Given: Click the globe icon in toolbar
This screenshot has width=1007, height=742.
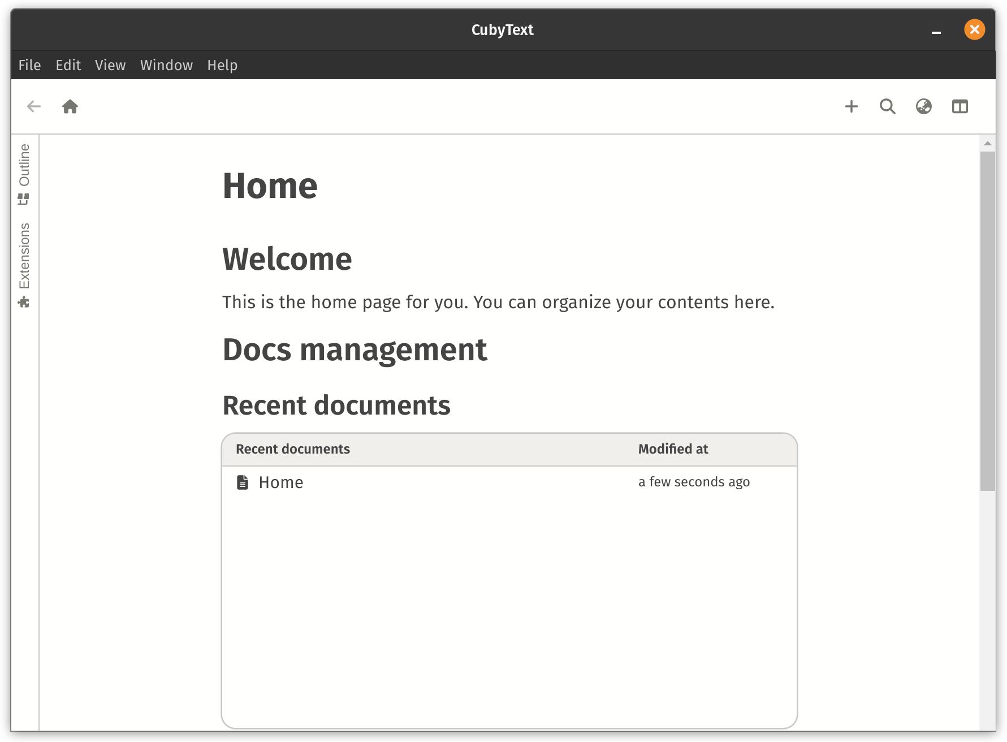Looking at the screenshot, I should coord(924,106).
